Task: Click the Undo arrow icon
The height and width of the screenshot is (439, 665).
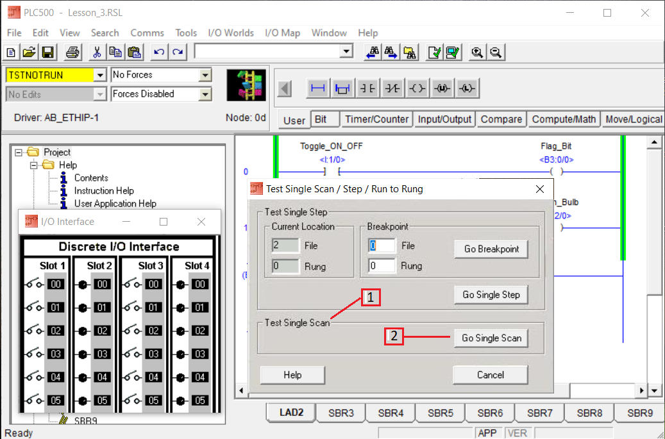Action: coord(159,52)
